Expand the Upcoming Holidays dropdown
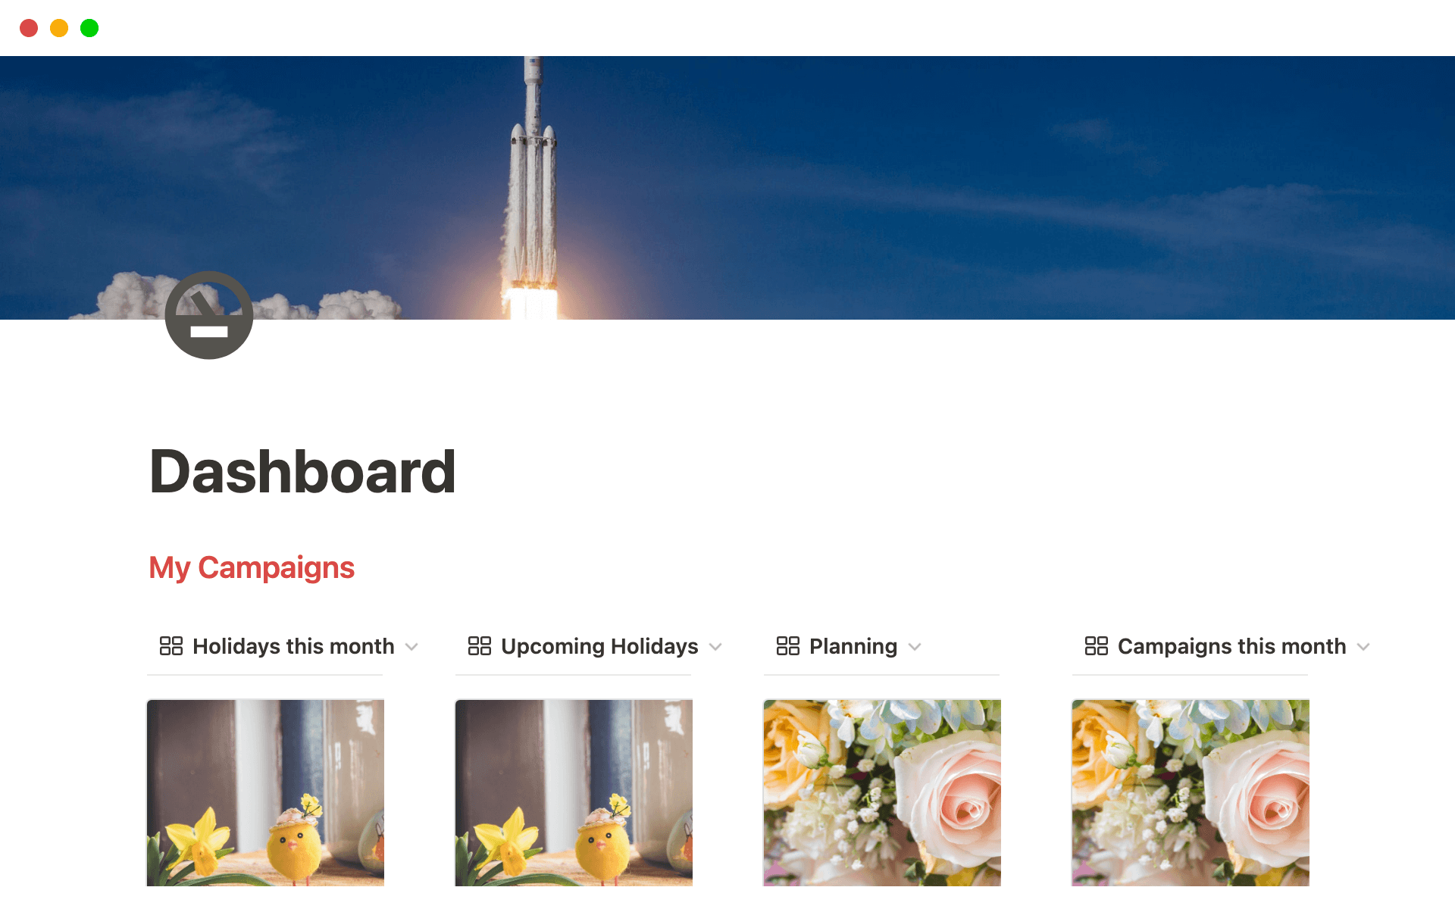The height and width of the screenshot is (909, 1455). tap(718, 646)
